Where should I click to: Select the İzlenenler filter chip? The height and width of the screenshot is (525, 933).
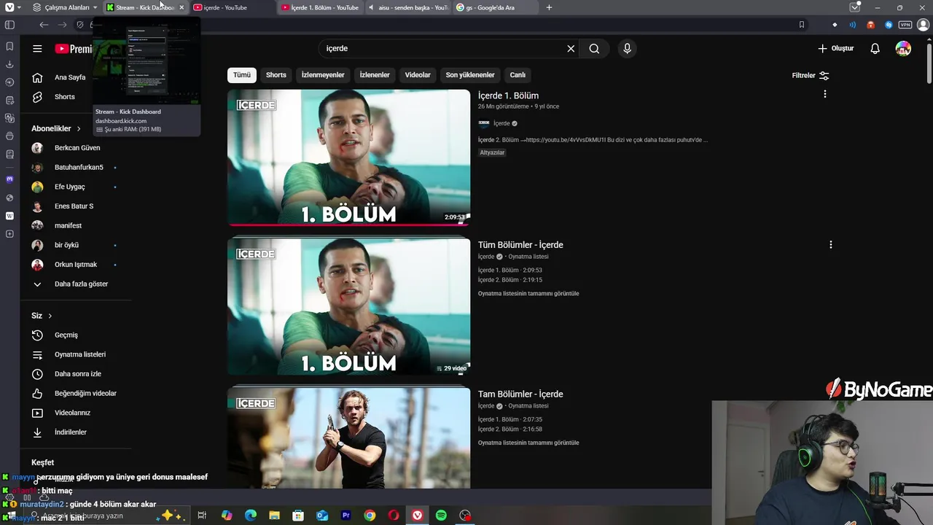(x=375, y=75)
